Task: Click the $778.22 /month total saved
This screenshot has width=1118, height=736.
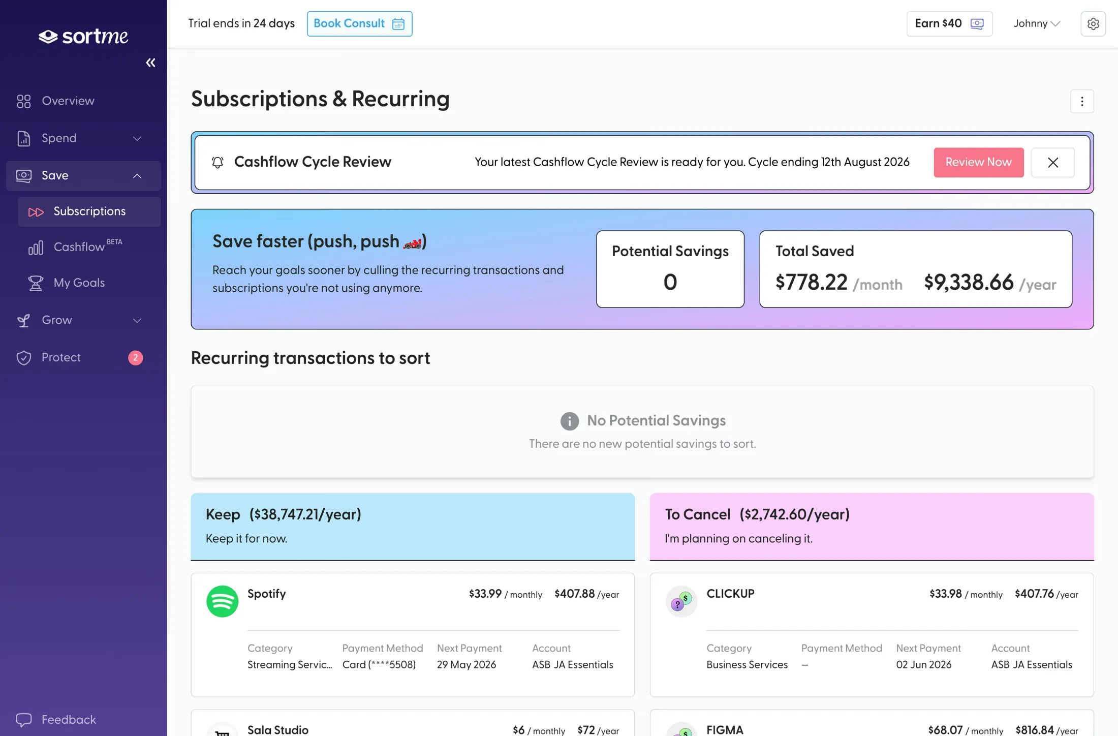Action: pyautogui.click(x=838, y=282)
